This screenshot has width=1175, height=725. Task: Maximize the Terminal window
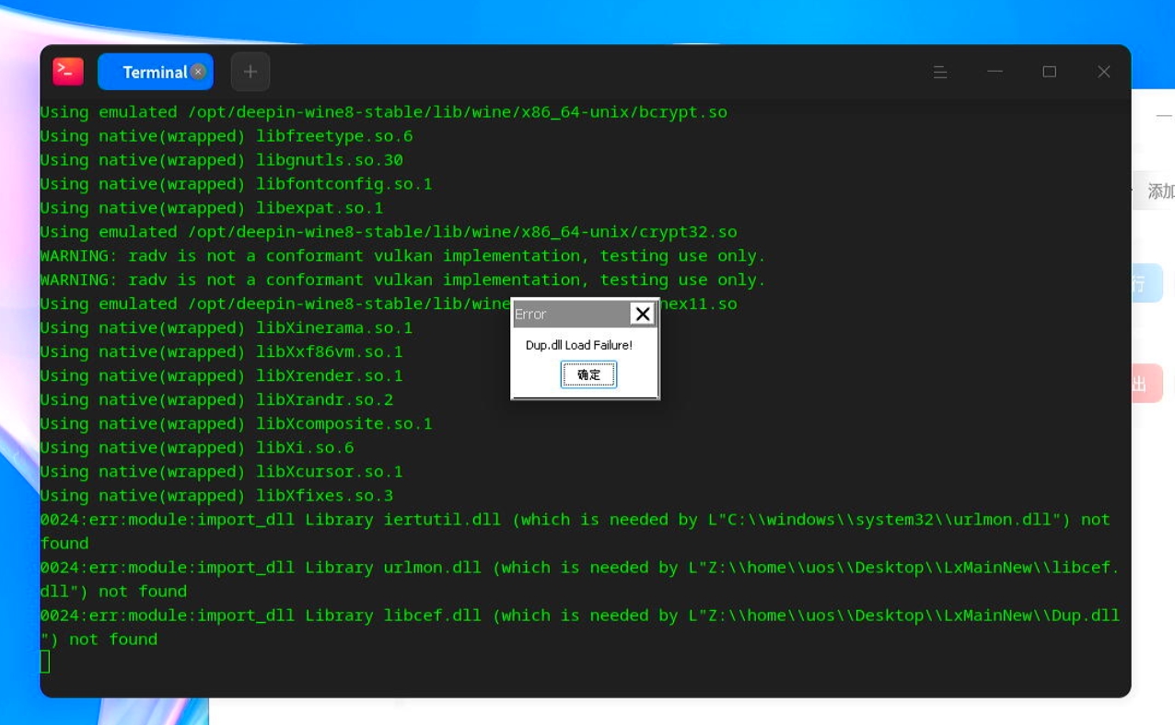click(x=1049, y=72)
